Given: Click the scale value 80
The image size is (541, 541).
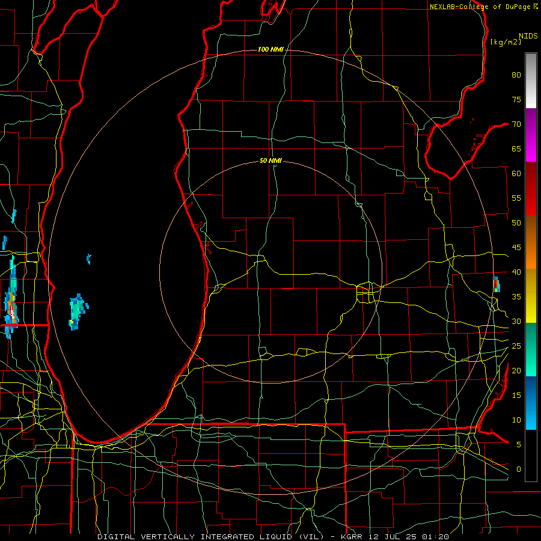Looking at the screenshot, I should [x=516, y=75].
